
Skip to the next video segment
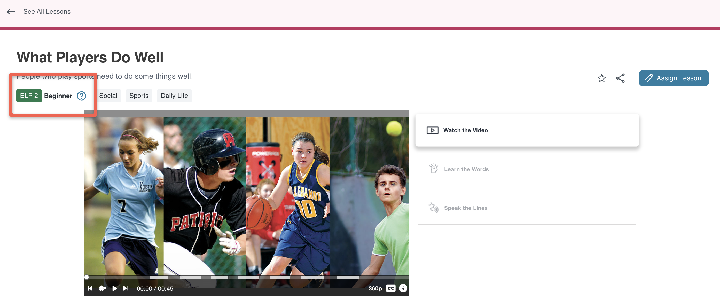tap(126, 288)
